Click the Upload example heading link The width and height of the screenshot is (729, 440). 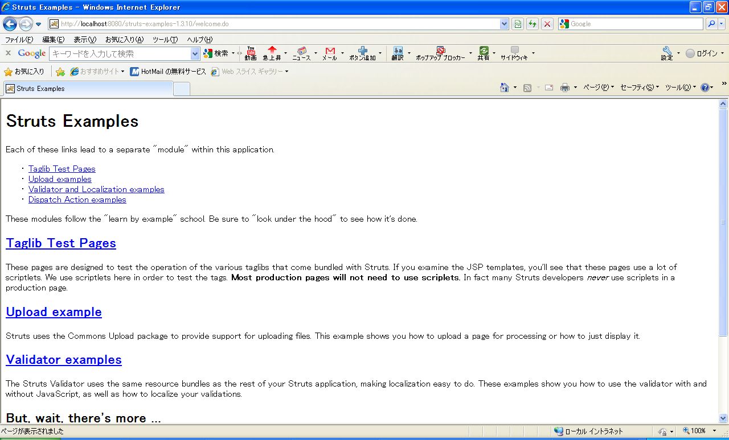point(54,312)
